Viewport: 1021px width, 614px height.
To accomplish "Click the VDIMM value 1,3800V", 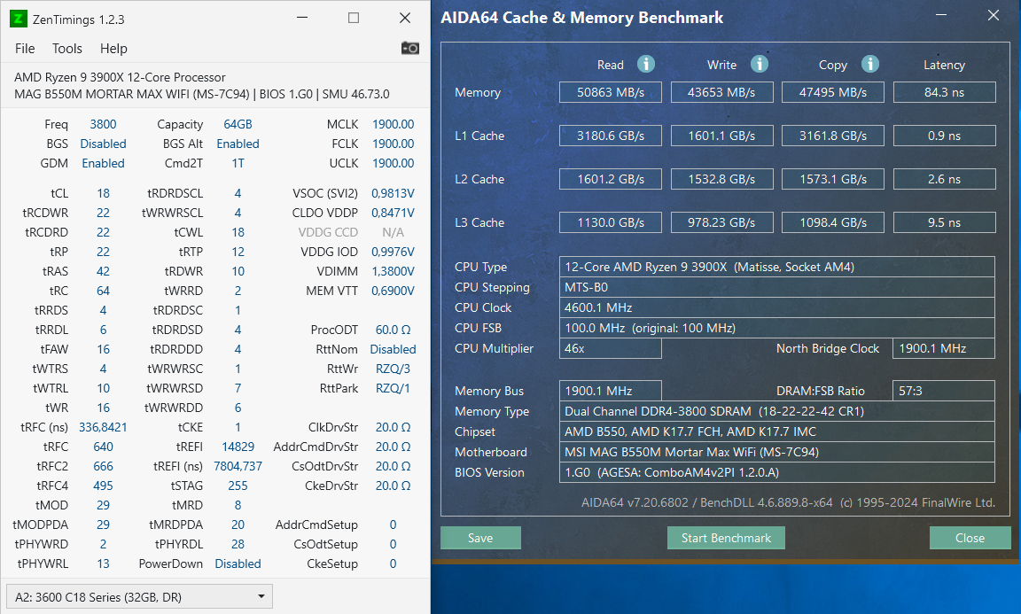I will click(393, 271).
